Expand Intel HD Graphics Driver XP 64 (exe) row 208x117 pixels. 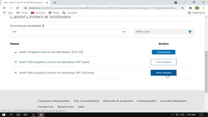coord(16,72)
